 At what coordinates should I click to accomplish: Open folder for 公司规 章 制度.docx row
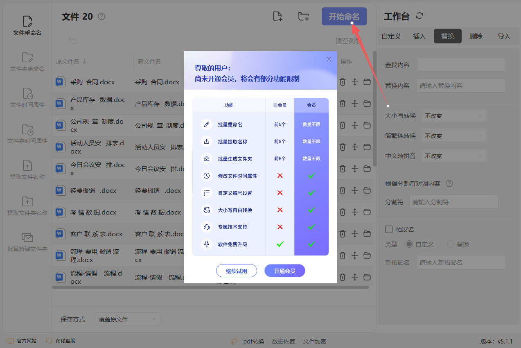pyautogui.click(x=367, y=125)
